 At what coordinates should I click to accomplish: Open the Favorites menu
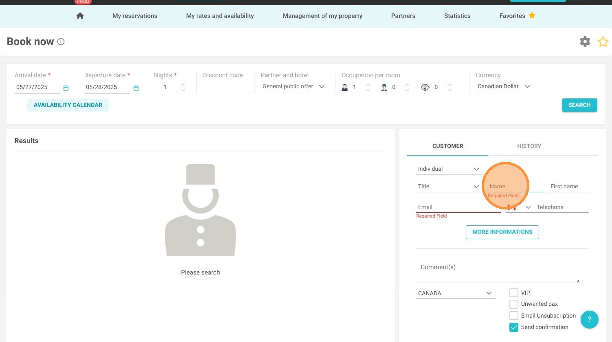pos(512,16)
